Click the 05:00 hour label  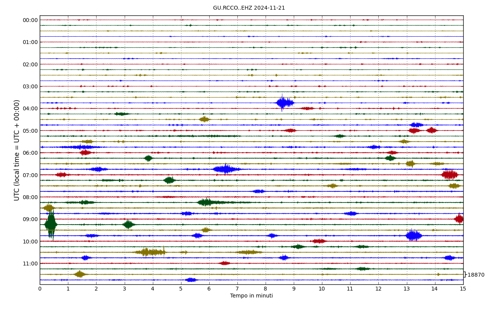30,131
